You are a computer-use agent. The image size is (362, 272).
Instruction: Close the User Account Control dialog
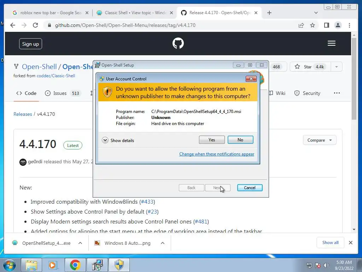click(x=251, y=79)
